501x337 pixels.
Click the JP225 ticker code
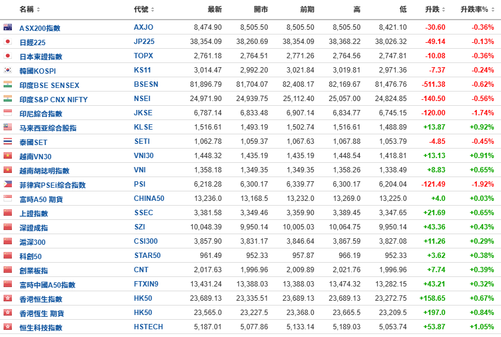point(144,42)
